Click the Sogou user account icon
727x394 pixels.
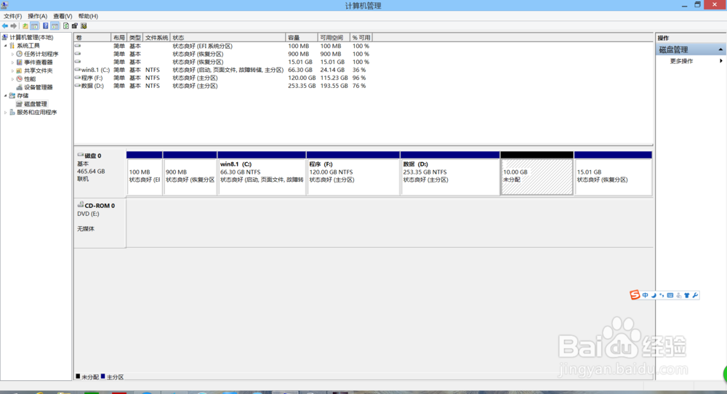coord(679,295)
